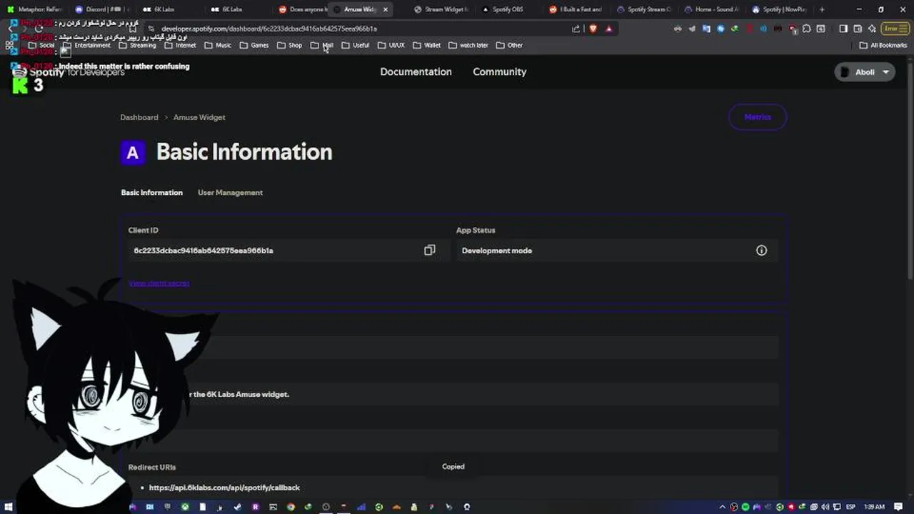Open the Wallet bookmarks folder
Screen dimensions: 914x514
pyautogui.click(x=426, y=45)
